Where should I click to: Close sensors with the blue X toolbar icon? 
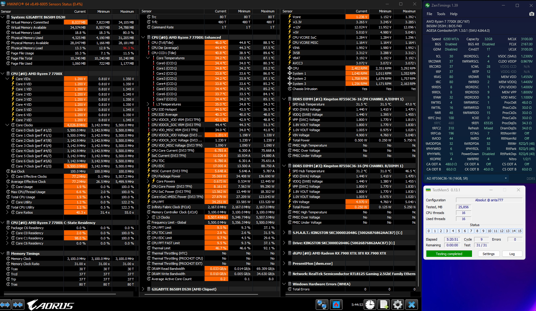(x=412, y=304)
